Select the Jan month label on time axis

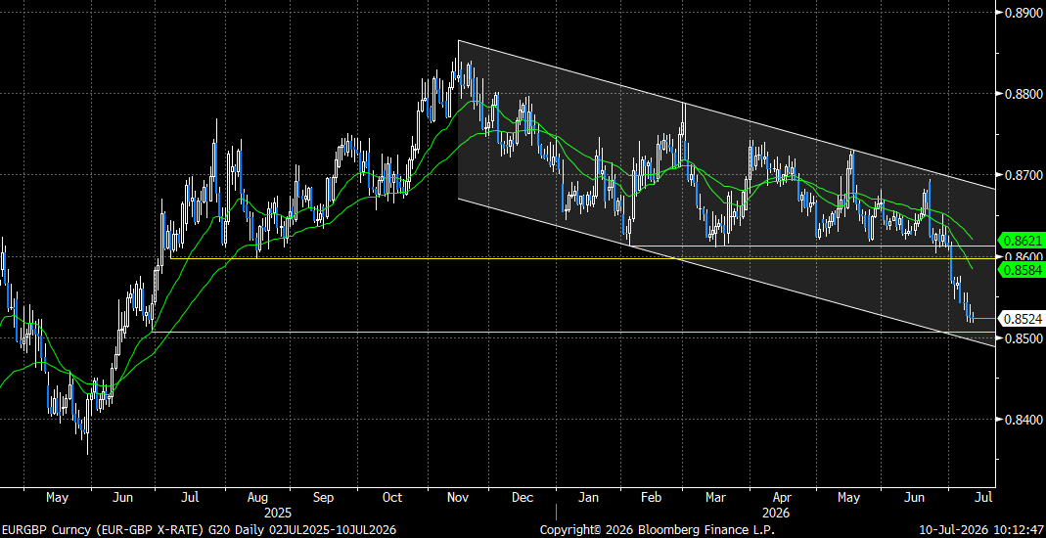point(588,497)
